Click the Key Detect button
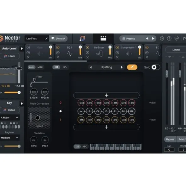 pos(10,110)
